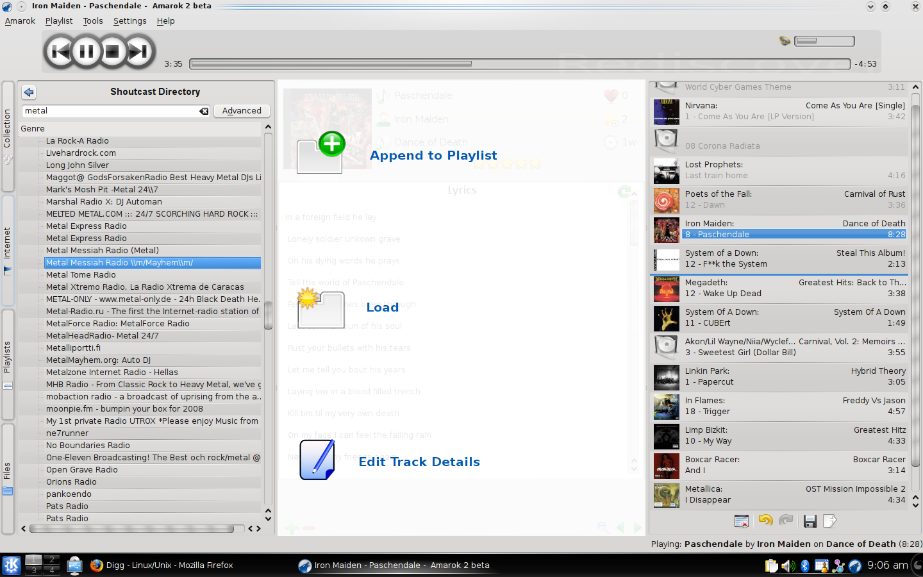
Task: Switch to the Internet sidebar tab
Action: pyautogui.click(x=8, y=250)
